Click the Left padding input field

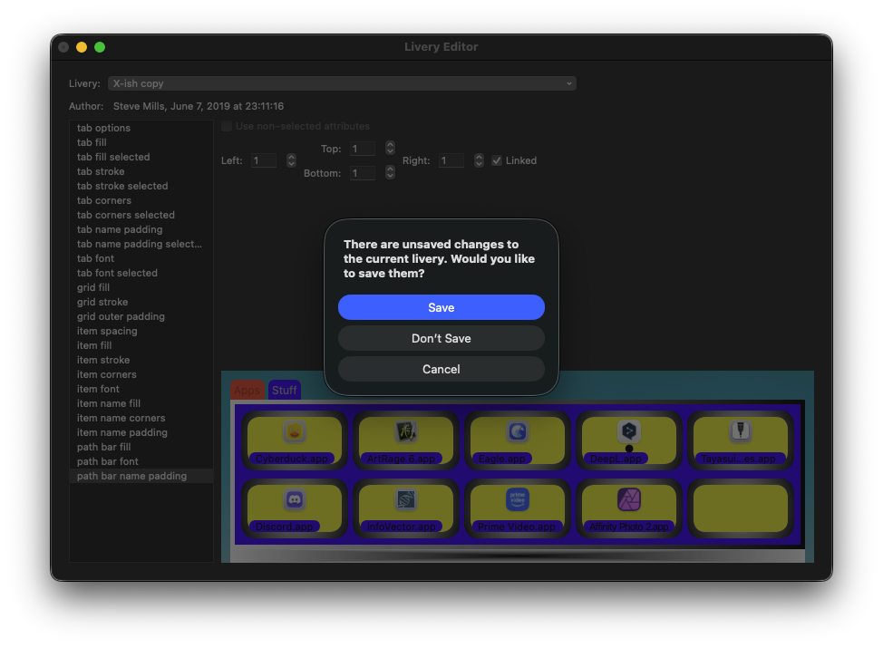pyautogui.click(x=264, y=160)
